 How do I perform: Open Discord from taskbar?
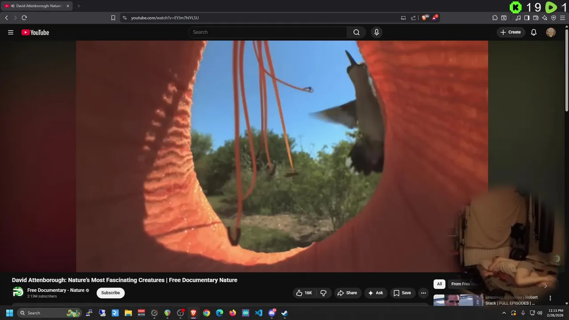pyautogui.click(x=272, y=313)
